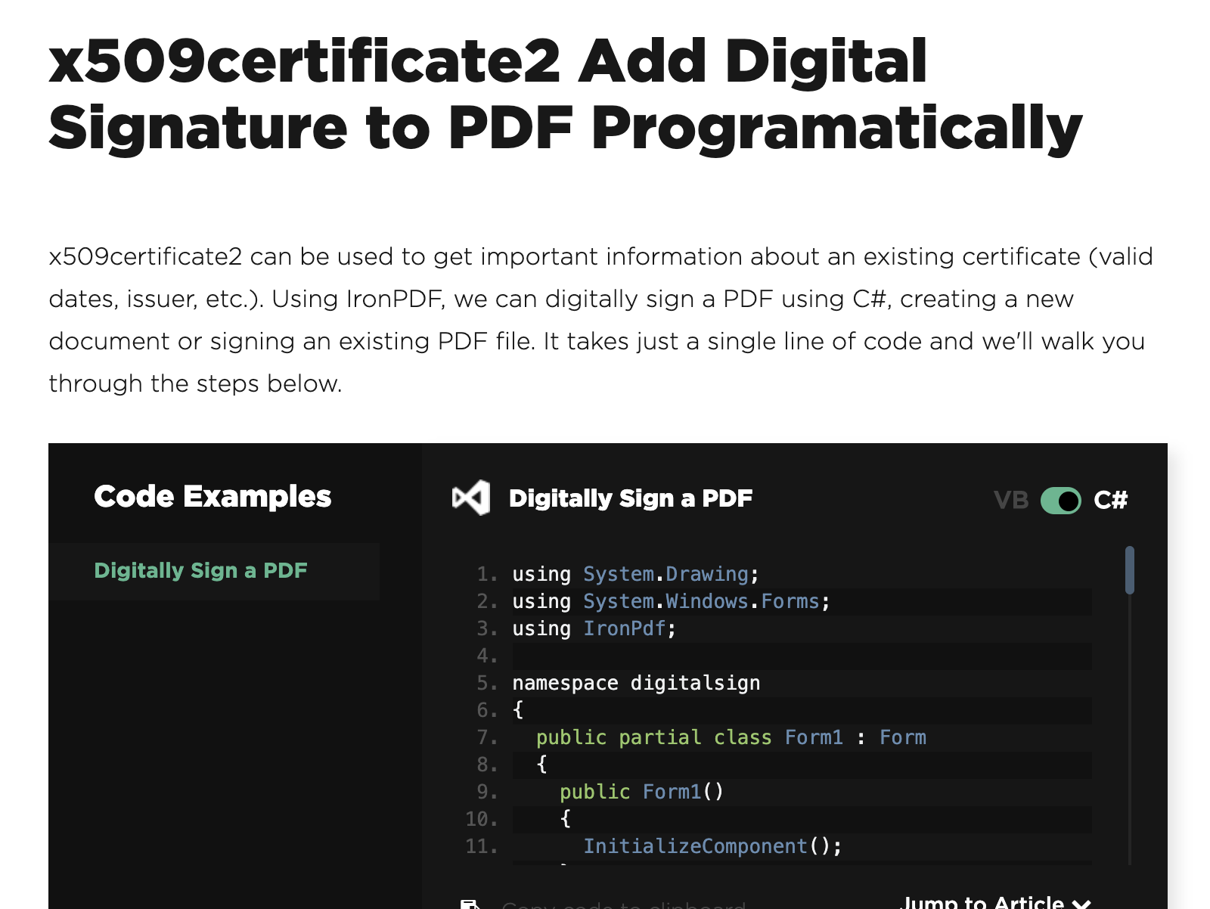
Task: Click line number 1 in the code viewer
Action: 484,574
